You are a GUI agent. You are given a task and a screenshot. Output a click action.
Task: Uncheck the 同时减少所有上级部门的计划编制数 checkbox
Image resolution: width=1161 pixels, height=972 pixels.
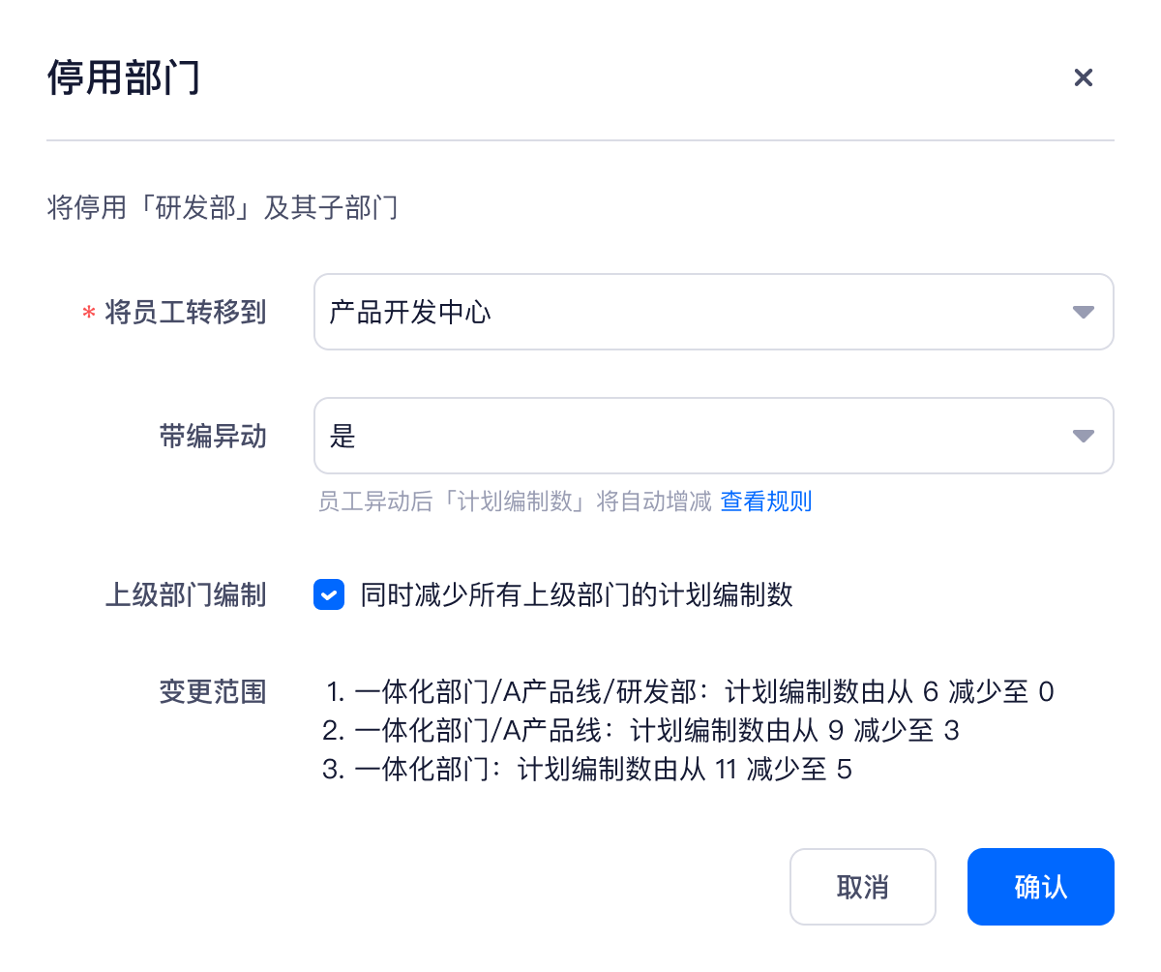[x=329, y=594]
